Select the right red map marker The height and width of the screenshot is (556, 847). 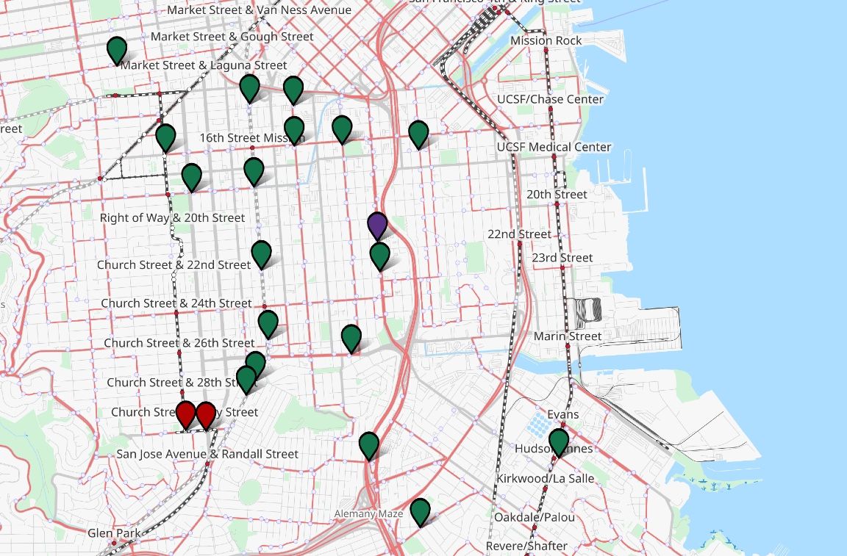(206, 414)
